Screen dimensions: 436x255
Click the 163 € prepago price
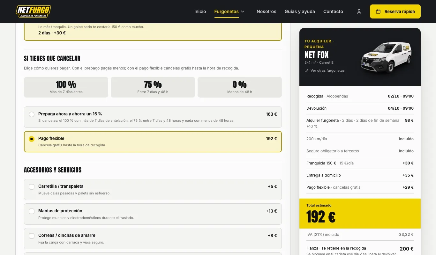[271, 114]
